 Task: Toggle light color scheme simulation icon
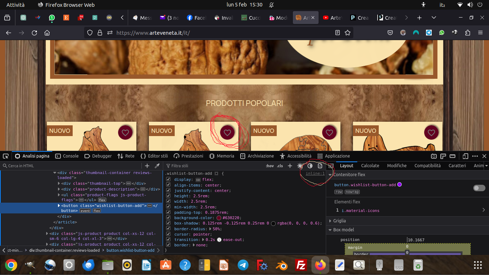pos(300,166)
